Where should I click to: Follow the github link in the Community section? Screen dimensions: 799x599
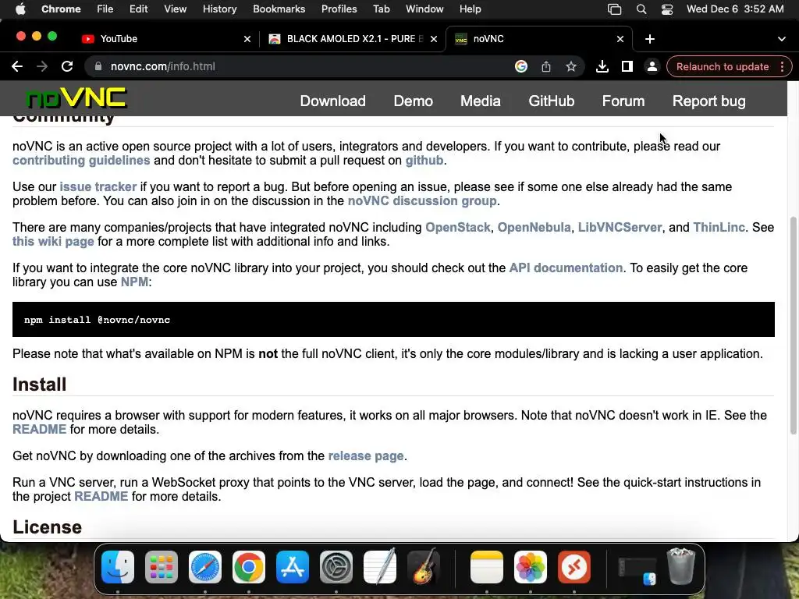click(x=424, y=160)
